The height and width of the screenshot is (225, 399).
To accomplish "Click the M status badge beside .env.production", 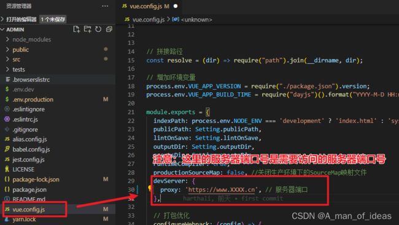I will (x=106, y=100).
